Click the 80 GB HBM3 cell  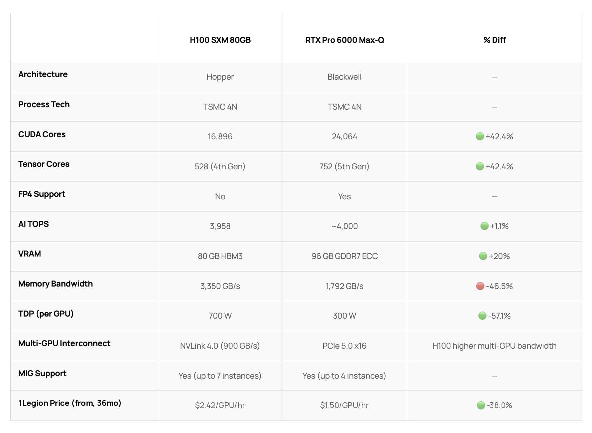click(220, 256)
